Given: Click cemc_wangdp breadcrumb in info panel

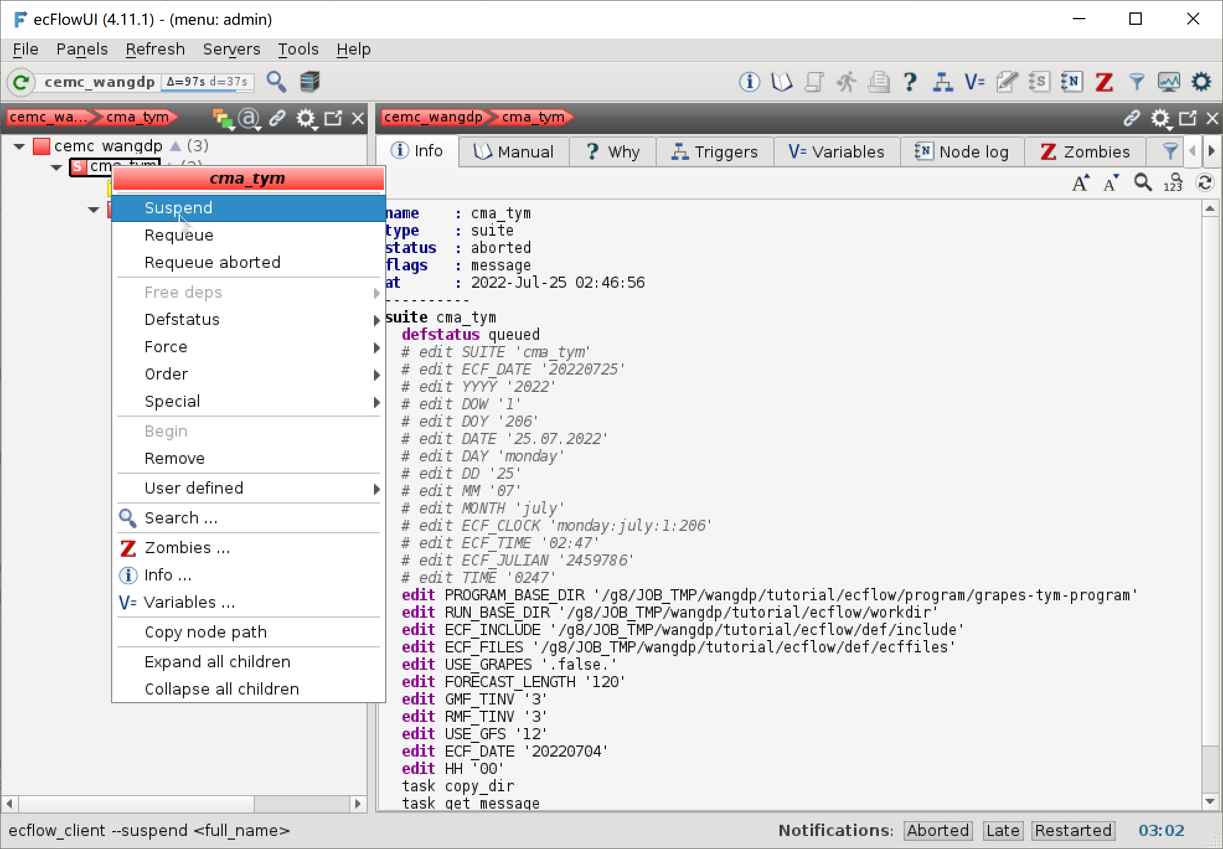Looking at the screenshot, I should click(433, 117).
